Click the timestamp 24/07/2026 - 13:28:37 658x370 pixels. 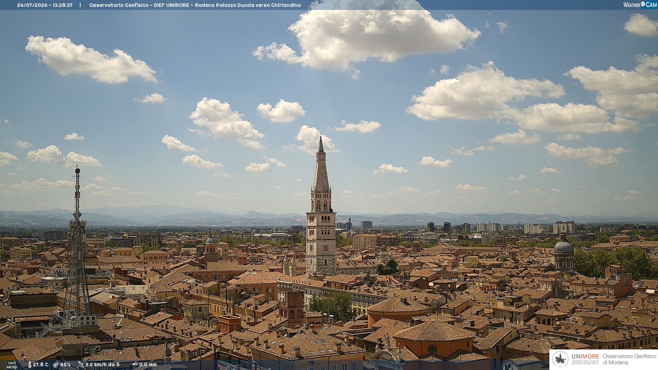pyautogui.click(x=45, y=5)
